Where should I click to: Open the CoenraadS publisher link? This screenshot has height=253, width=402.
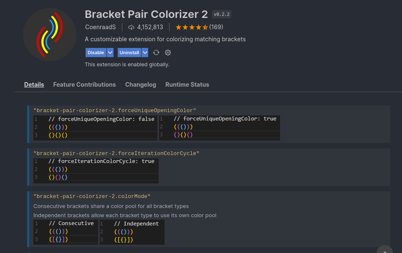point(100,27)
